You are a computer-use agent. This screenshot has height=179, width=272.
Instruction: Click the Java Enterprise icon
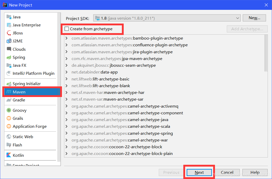tap(9, 25)
